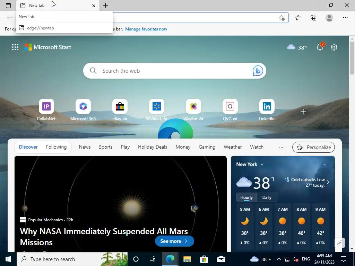Open Settings and more ellipsis menu
Image resolution: width=355 pixels, height=266 pixels.
pyautogui.click(x=345, y=18)
